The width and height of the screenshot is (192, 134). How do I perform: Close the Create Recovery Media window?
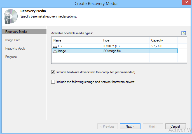pyautogui.click(x=186, y=3)
